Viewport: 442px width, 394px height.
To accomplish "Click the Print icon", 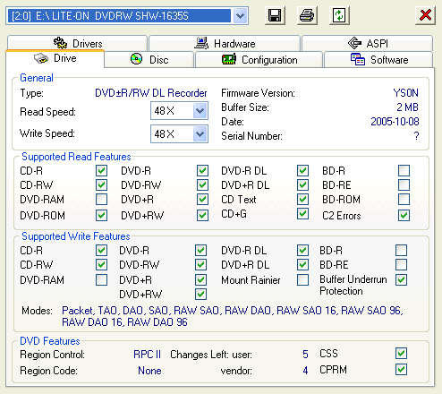I will pyautogui.click(x=307, y=15).
